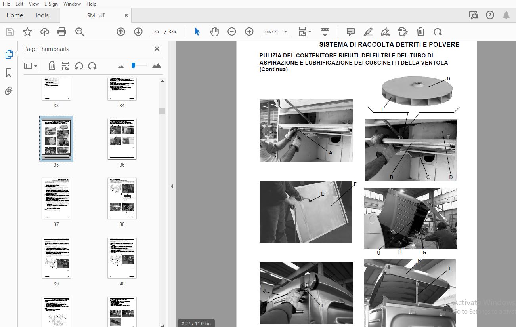
Task: Reduce thumbnail size with small mountain icon
Action: click(121, 67)
